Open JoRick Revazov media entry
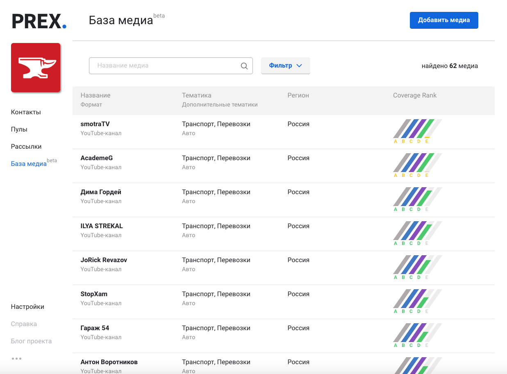 point(104,260)
